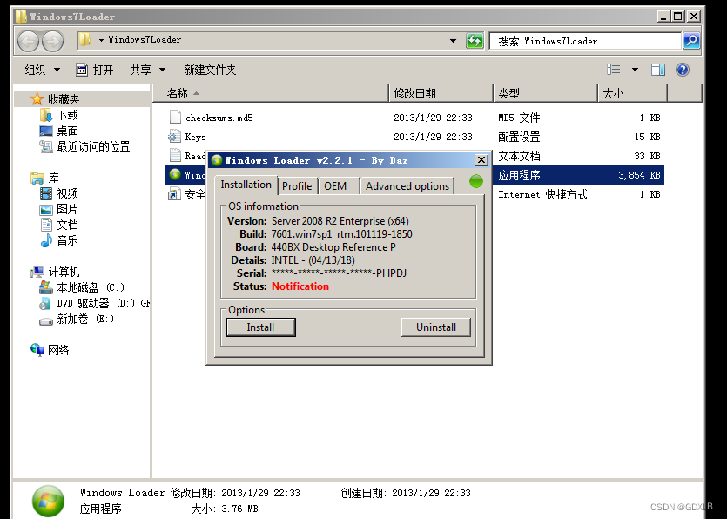Close the Windows Loader dialog

[x=481, y=160]
